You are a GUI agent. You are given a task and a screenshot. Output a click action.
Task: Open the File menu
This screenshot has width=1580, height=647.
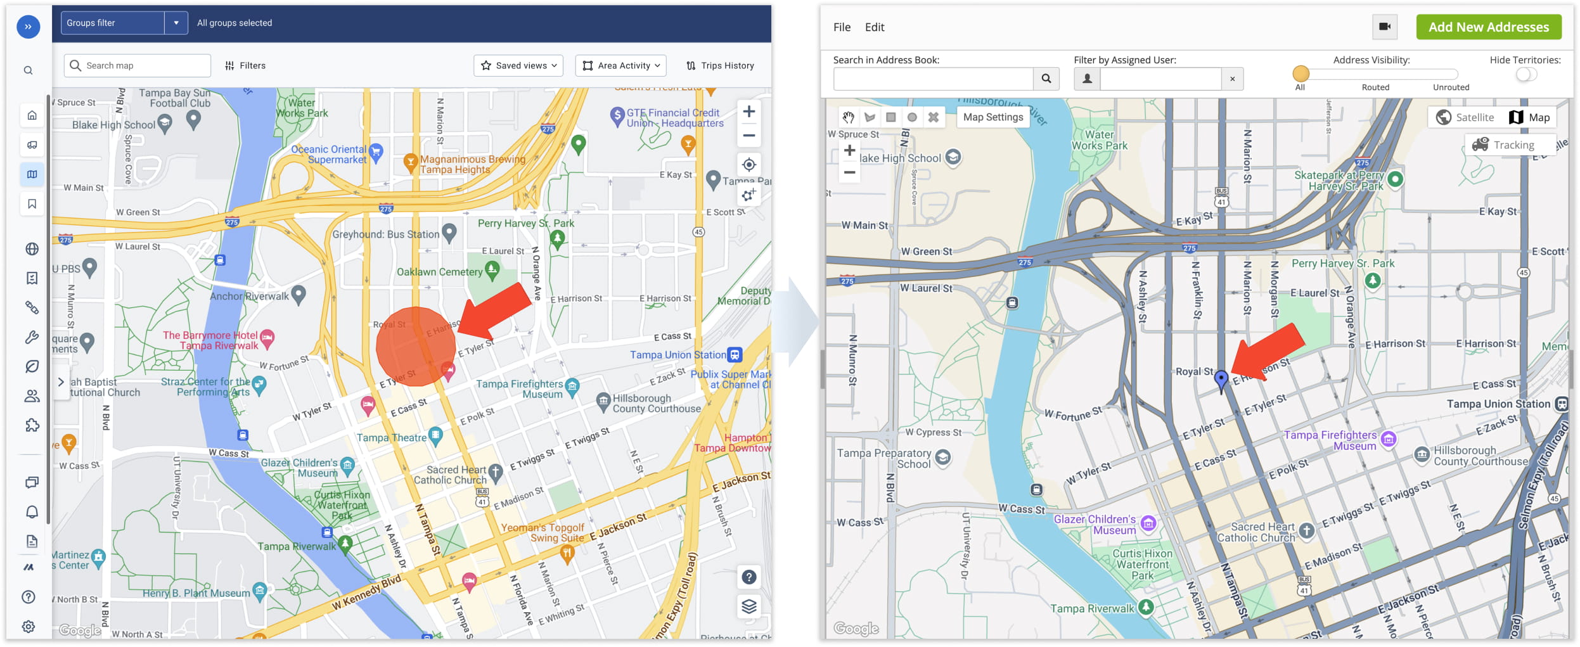pos(842,27)
